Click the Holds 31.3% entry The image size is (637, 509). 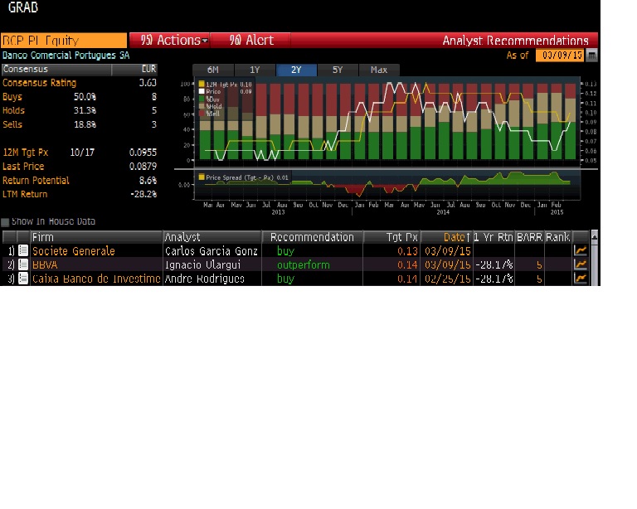(80, 110)
